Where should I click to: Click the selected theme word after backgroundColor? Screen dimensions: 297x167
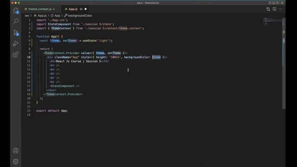coord(156,57)
